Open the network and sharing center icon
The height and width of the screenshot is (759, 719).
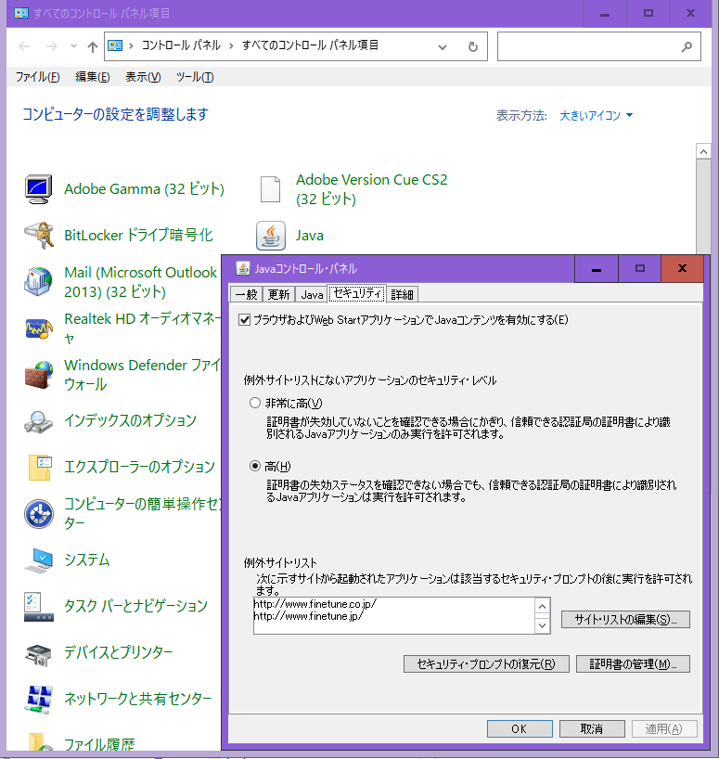tap(38, 699)
